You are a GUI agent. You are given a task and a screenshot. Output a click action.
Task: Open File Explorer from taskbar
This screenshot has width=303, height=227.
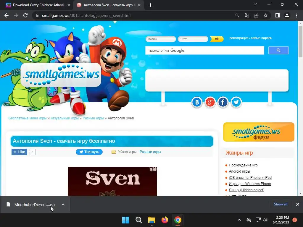(152, 220)
